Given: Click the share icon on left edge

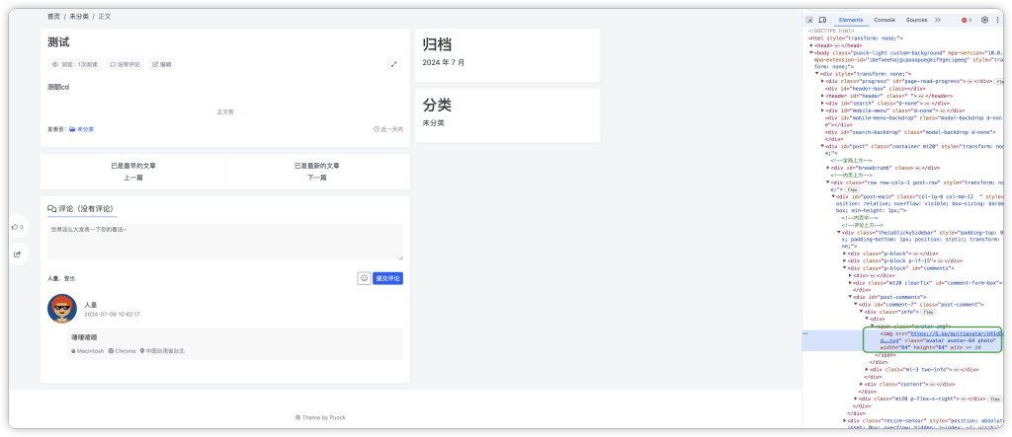Looking at the screenshot, I should click(x=17, y=255).
